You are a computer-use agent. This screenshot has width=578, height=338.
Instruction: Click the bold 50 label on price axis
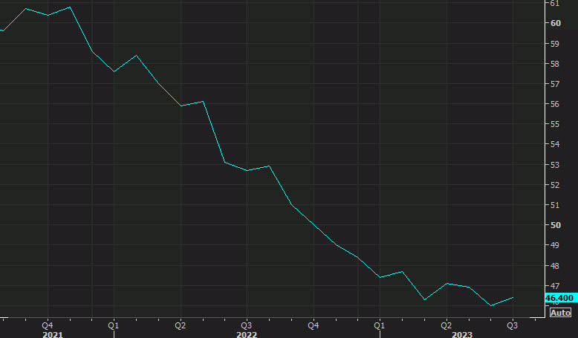point(556,225)
